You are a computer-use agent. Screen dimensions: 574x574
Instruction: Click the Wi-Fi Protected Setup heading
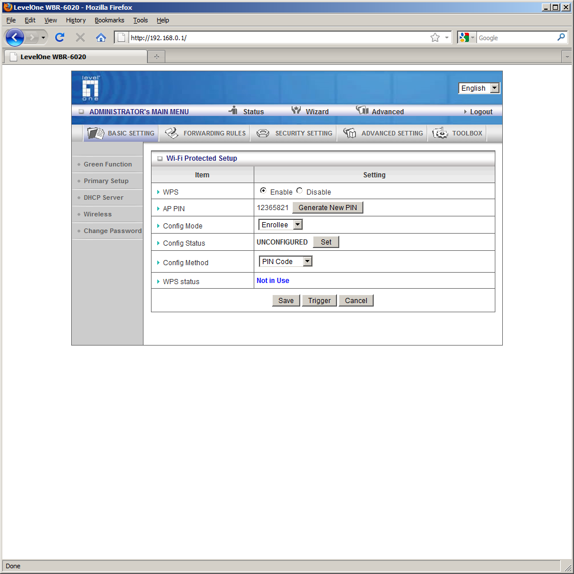coord(201,158)
